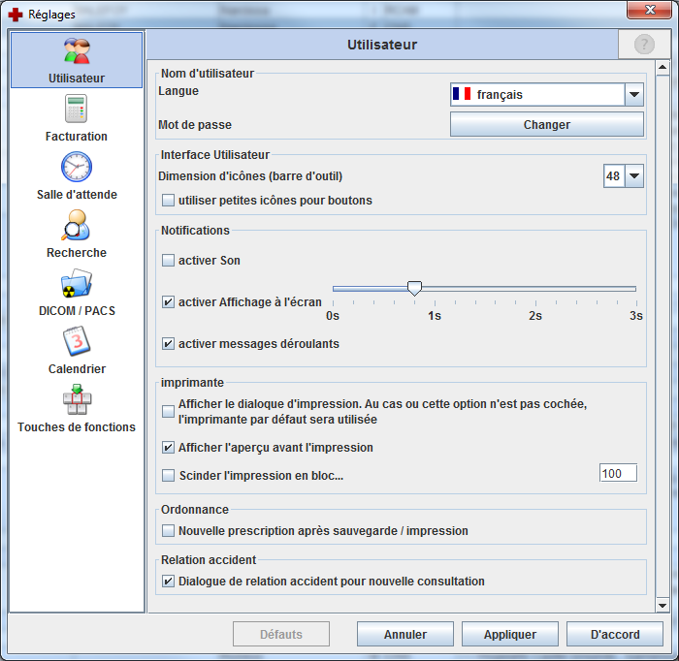This screenshot has height=661, width=679.
Task: Click the notification display duration slider handle
Action: tap(414, 288)
